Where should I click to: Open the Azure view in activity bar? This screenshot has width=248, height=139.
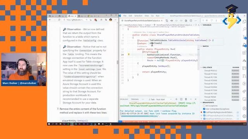(x=245, y=61)
